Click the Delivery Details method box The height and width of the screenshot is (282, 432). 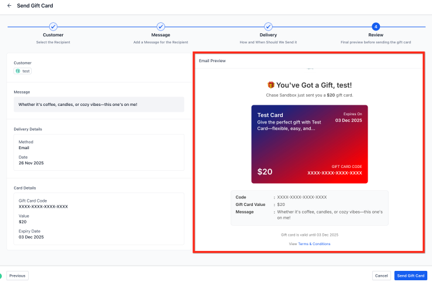tap(98, 152)
